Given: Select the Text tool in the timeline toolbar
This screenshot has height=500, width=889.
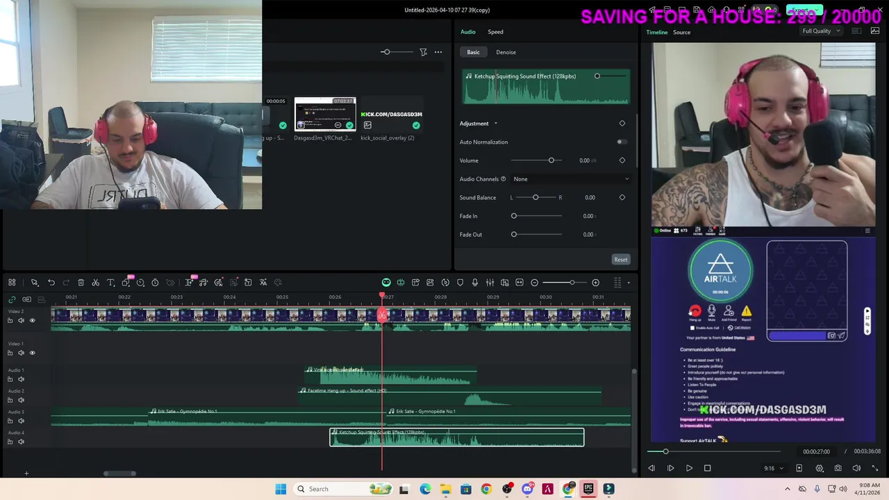Looking at the screenshot, I should 110,283.
